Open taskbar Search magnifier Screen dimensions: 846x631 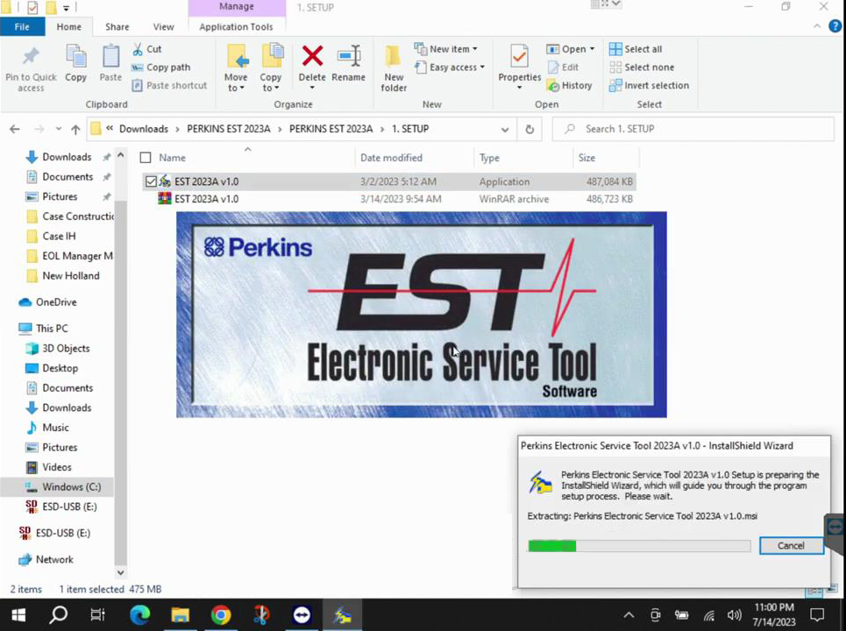[x=58, y=615]
